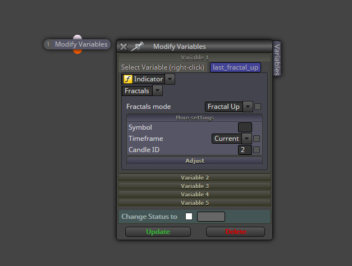Click the Modify Variables dialog title
Image resolution: width=352 pixels, height=266 pixels.
[179, 47]
